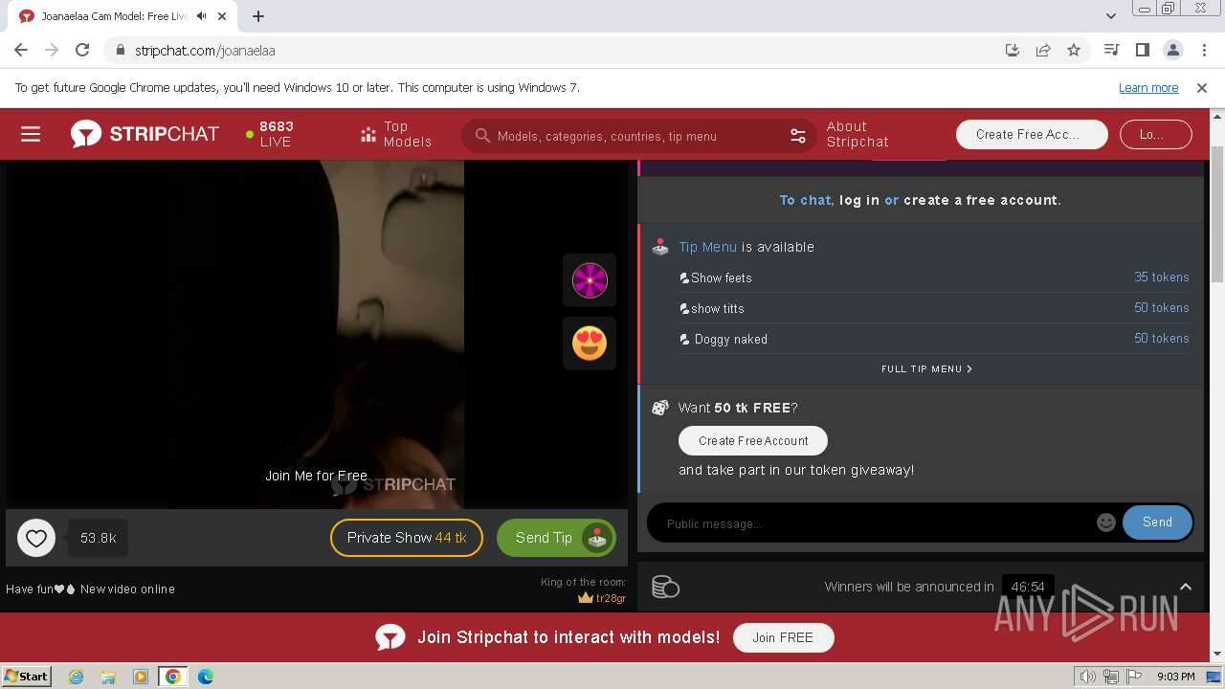Open king of the room tr28gr
Screen dimensions: 1225x689
coord(602,598)
